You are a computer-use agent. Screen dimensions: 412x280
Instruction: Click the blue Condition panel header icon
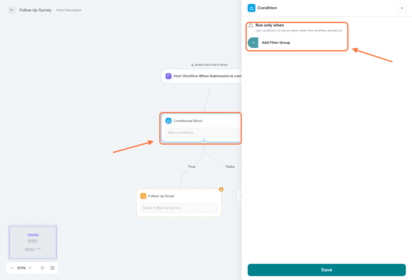click(x=251, y=8)
